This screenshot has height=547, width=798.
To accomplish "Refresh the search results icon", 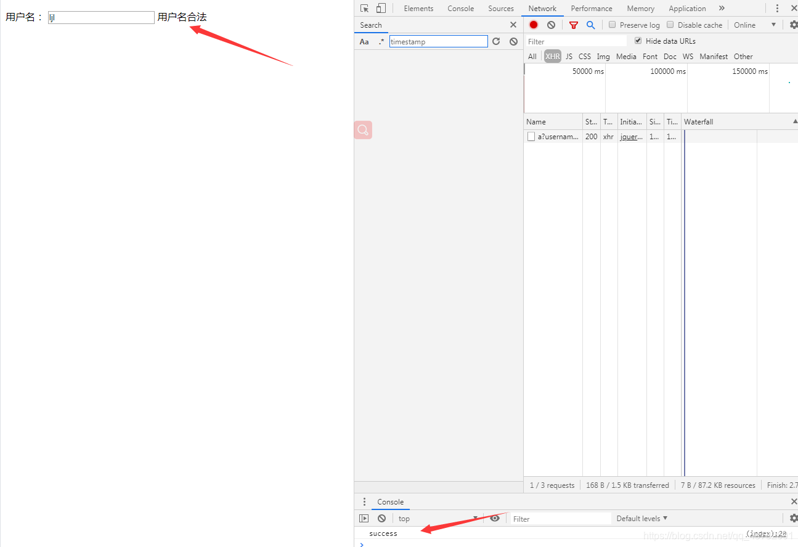I will click(496, 41).
